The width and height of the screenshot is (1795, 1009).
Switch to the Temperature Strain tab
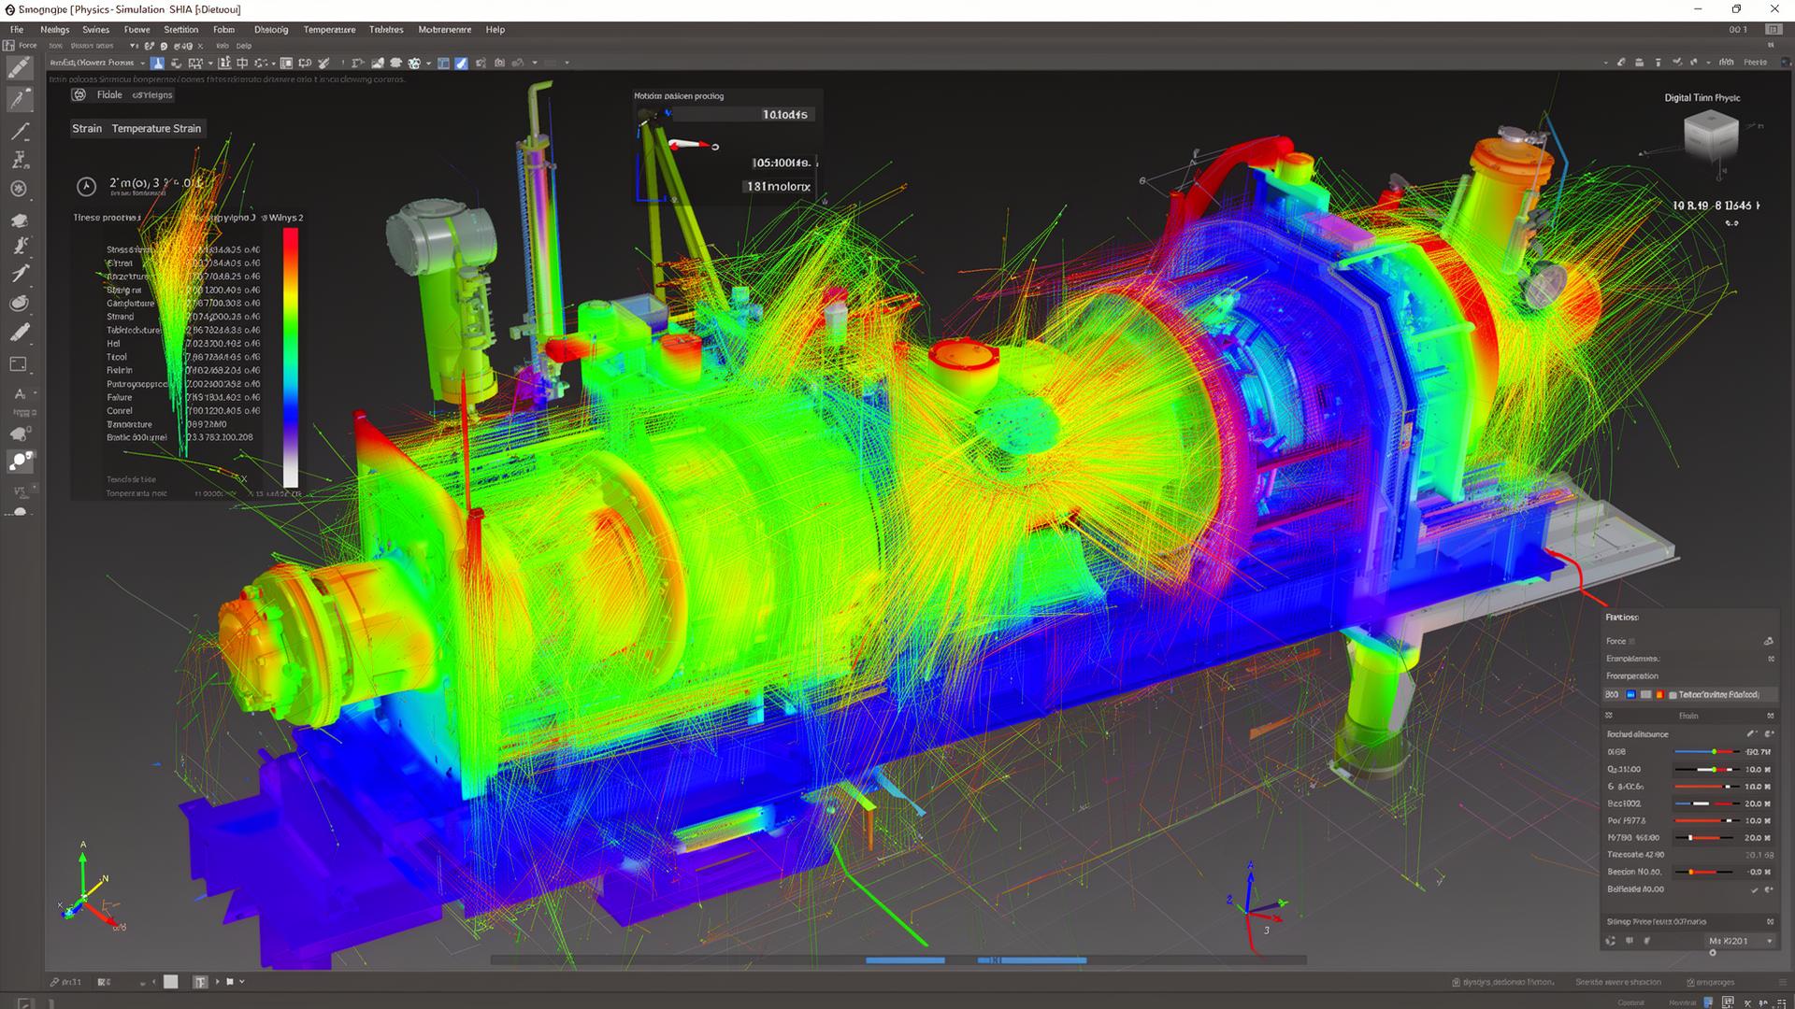tap(156, 129)
